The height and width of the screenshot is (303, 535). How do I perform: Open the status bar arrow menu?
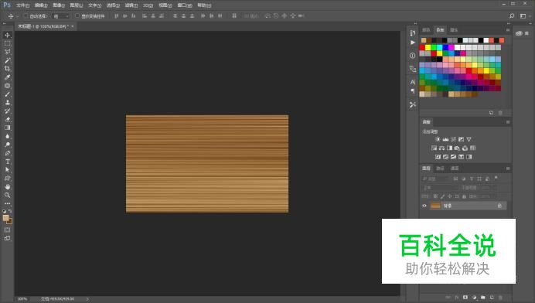87,299
